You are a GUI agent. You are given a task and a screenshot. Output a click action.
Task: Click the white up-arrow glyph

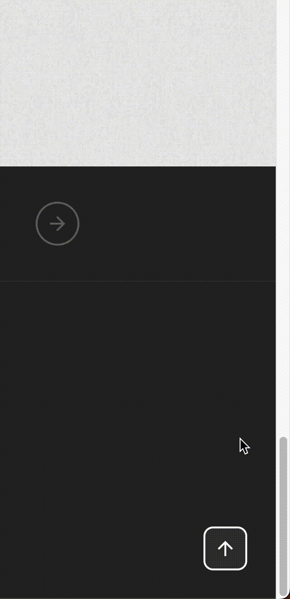(x=225, y=548)
